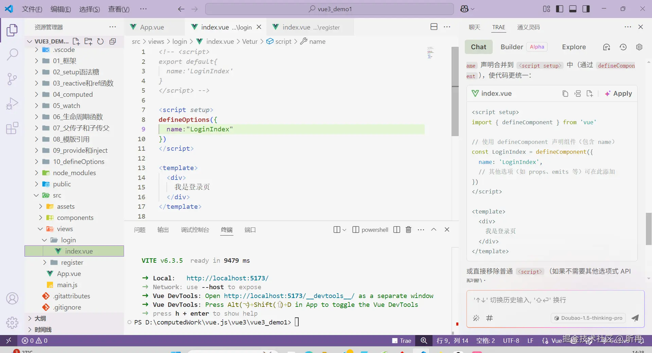
Task: Open the Source Control view
Action: [x=12, y=79]
